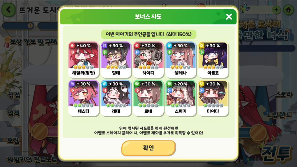Open the 하이디 bonus character card
The height and width of the screenshot is (167, 297).
point(148,60)
